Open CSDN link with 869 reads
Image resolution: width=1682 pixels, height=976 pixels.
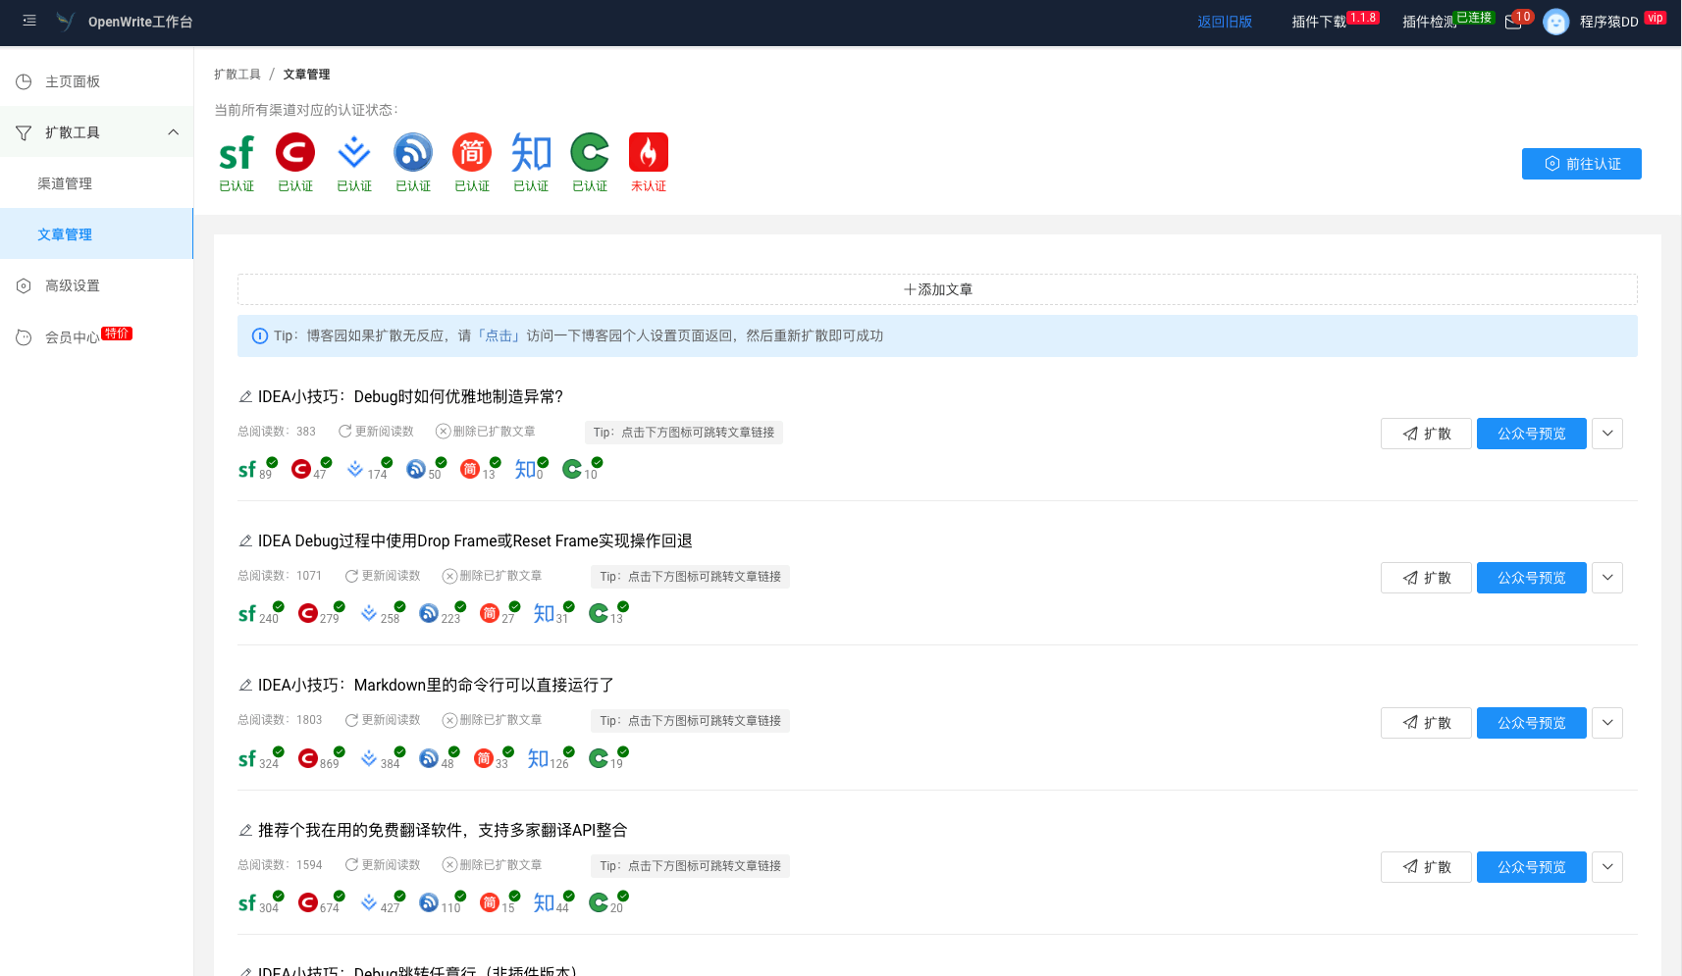[308, 758]
